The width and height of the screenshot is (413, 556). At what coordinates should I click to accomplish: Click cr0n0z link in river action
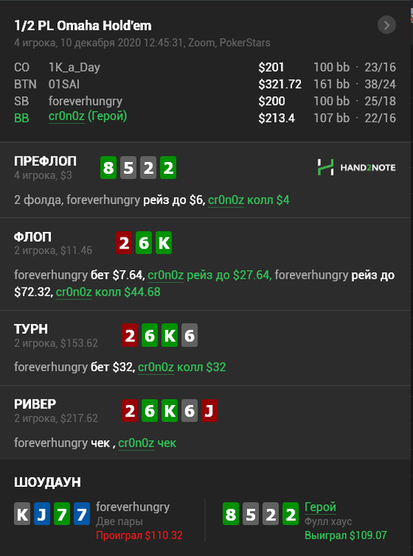[136, 443]
